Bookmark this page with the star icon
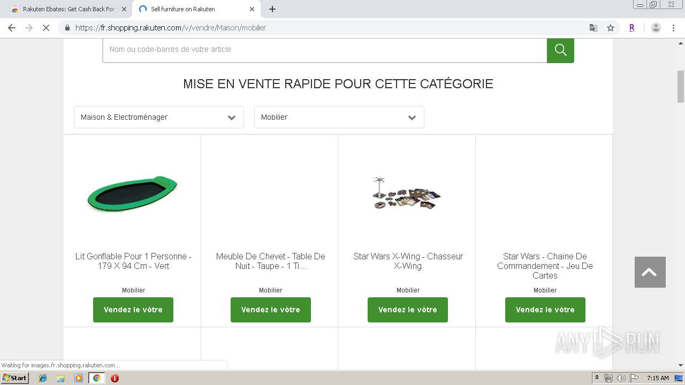Image resolution: width=685 pixels, height=385 pixels. click(x=611, y=28)
